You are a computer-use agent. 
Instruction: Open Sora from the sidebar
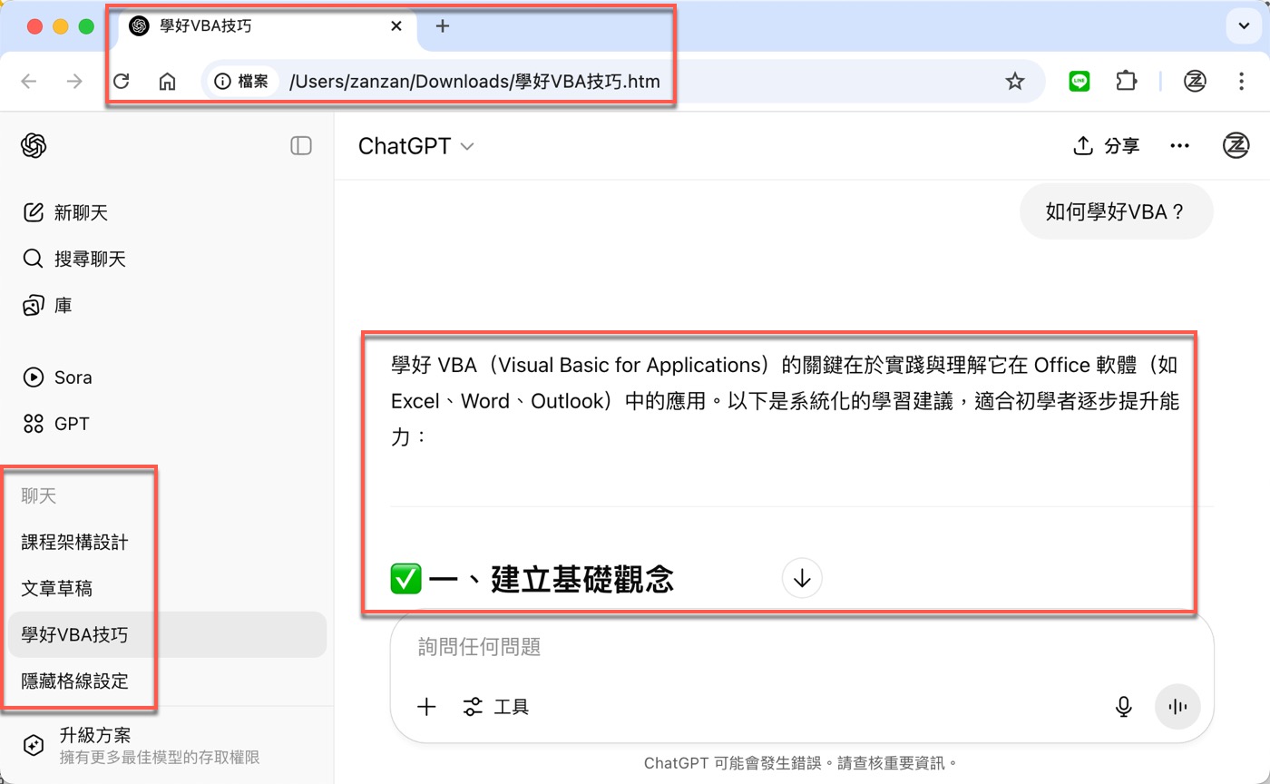pos(57,377)
